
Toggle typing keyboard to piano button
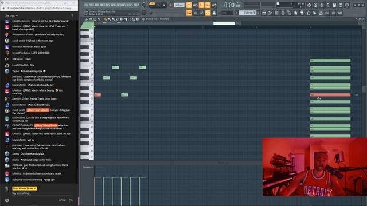coord(189,13)
